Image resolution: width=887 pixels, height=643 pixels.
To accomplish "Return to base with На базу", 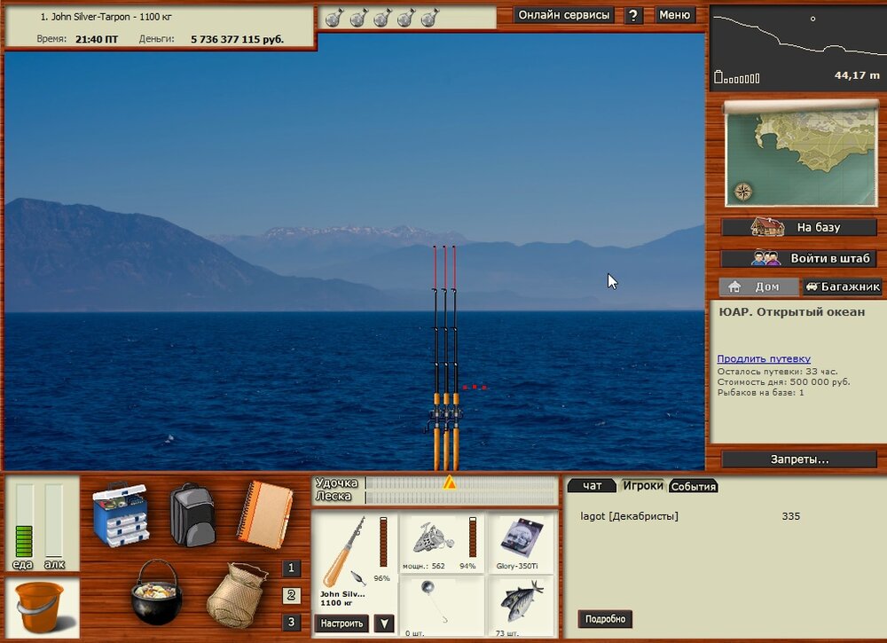I will (799, 227).
